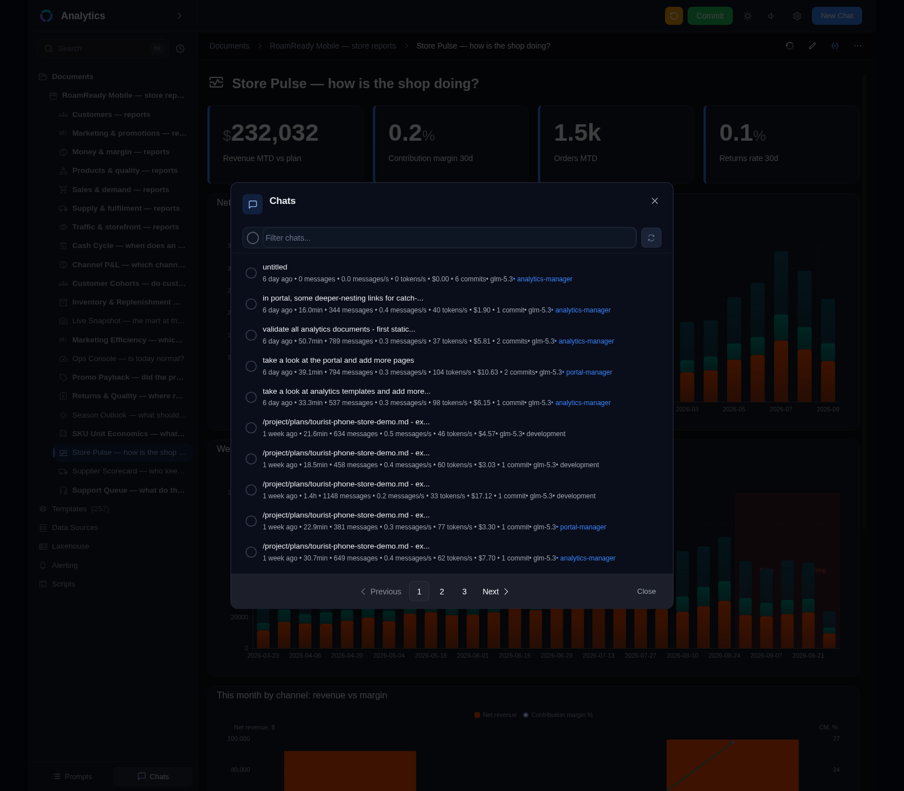Go to the Next page of chats
The width and height of the screenshot is (904, 791).
[496, 592]
